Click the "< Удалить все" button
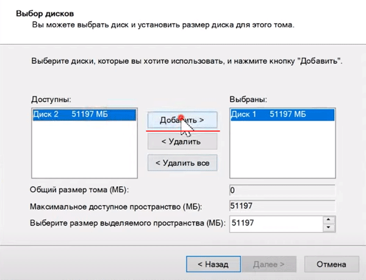 (x=182, y=163)
